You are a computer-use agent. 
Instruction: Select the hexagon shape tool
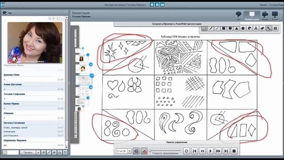coord(243,28)
